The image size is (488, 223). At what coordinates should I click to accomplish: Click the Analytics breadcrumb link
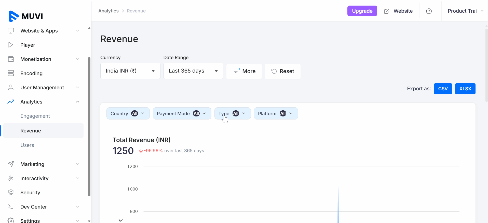coord(109,11)
